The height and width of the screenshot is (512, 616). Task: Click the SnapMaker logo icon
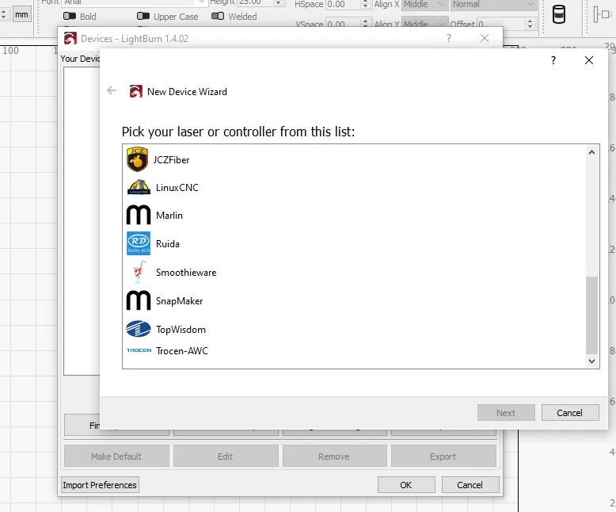(139, 301)
